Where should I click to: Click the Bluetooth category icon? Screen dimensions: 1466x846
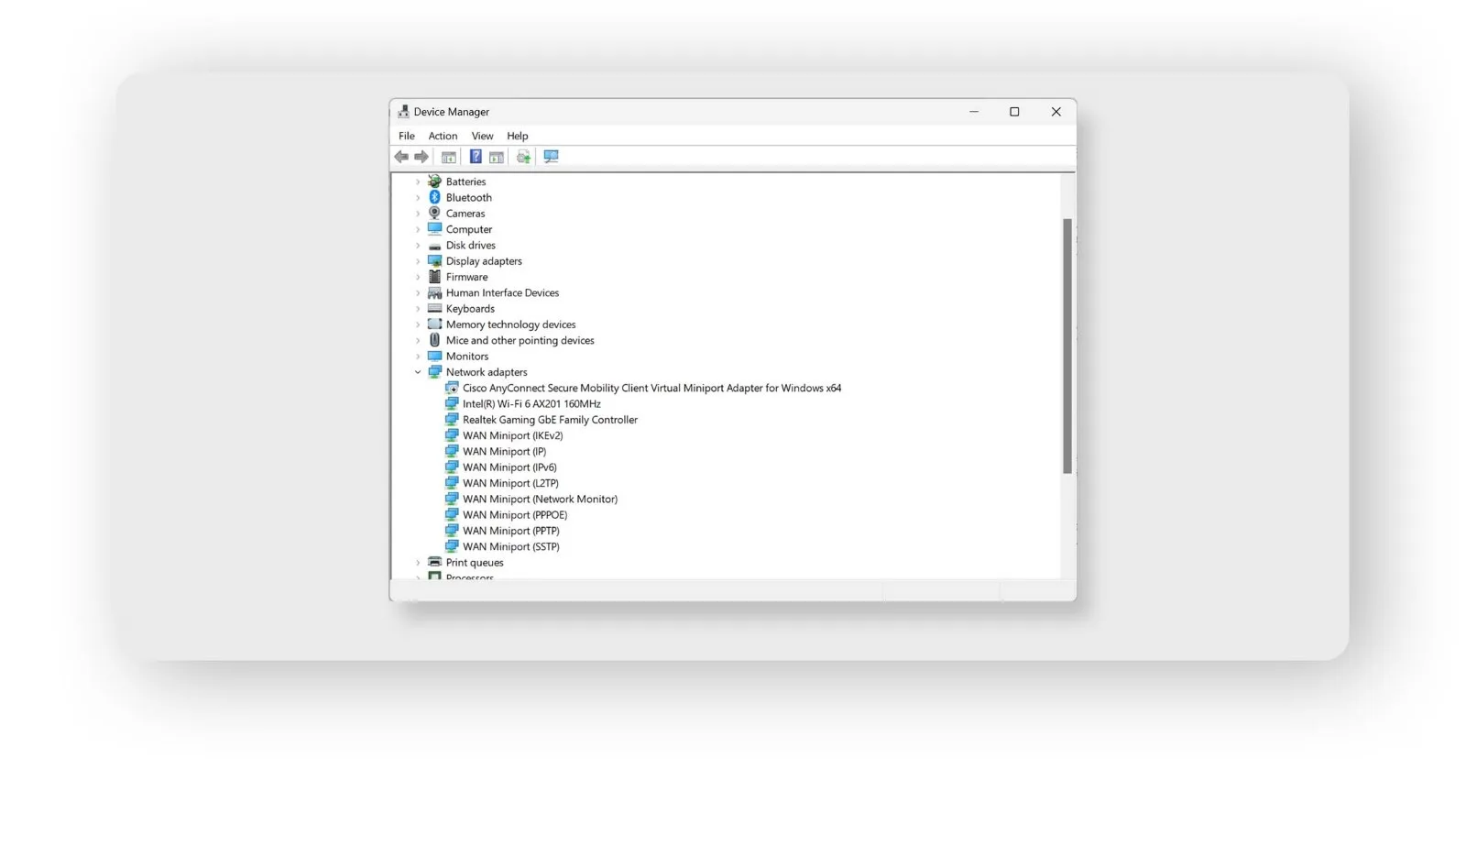tap(435, 197)
